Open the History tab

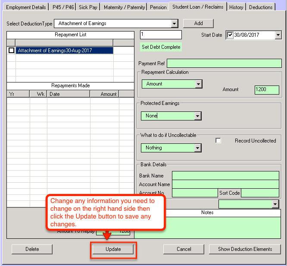pos(236,7)
